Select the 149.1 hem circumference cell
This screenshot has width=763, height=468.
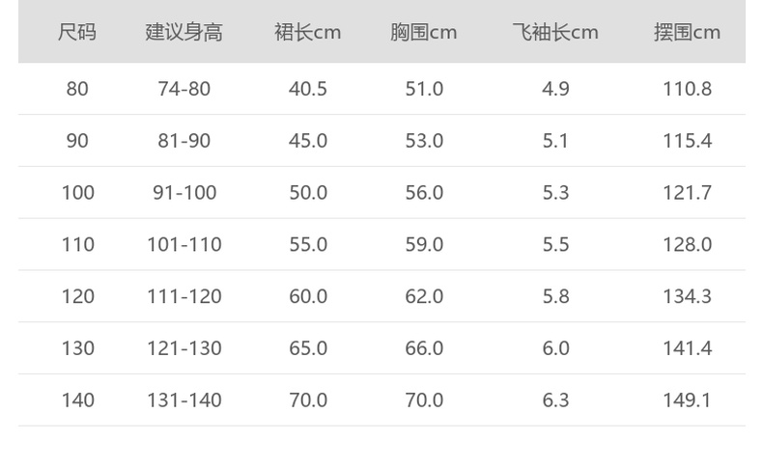tap(687, 399)
